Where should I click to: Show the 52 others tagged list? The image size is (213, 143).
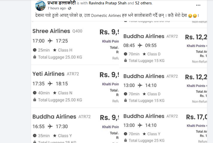[143, 3]
